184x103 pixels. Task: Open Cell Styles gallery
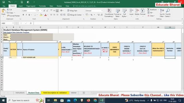124,13
